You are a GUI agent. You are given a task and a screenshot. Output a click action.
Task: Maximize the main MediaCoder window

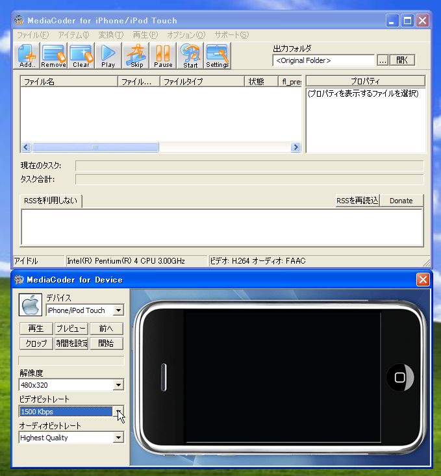(x=407, y=21)
